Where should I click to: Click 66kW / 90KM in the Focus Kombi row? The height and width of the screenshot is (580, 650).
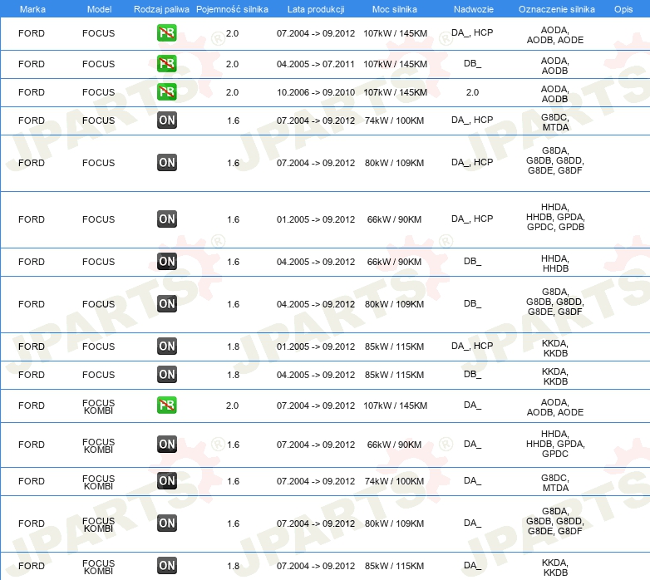click(x=394, y=445)
